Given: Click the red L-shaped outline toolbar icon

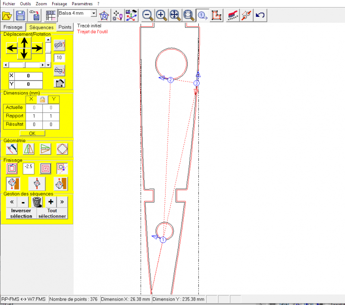Looking at the screenshot, I should point(216,16).
